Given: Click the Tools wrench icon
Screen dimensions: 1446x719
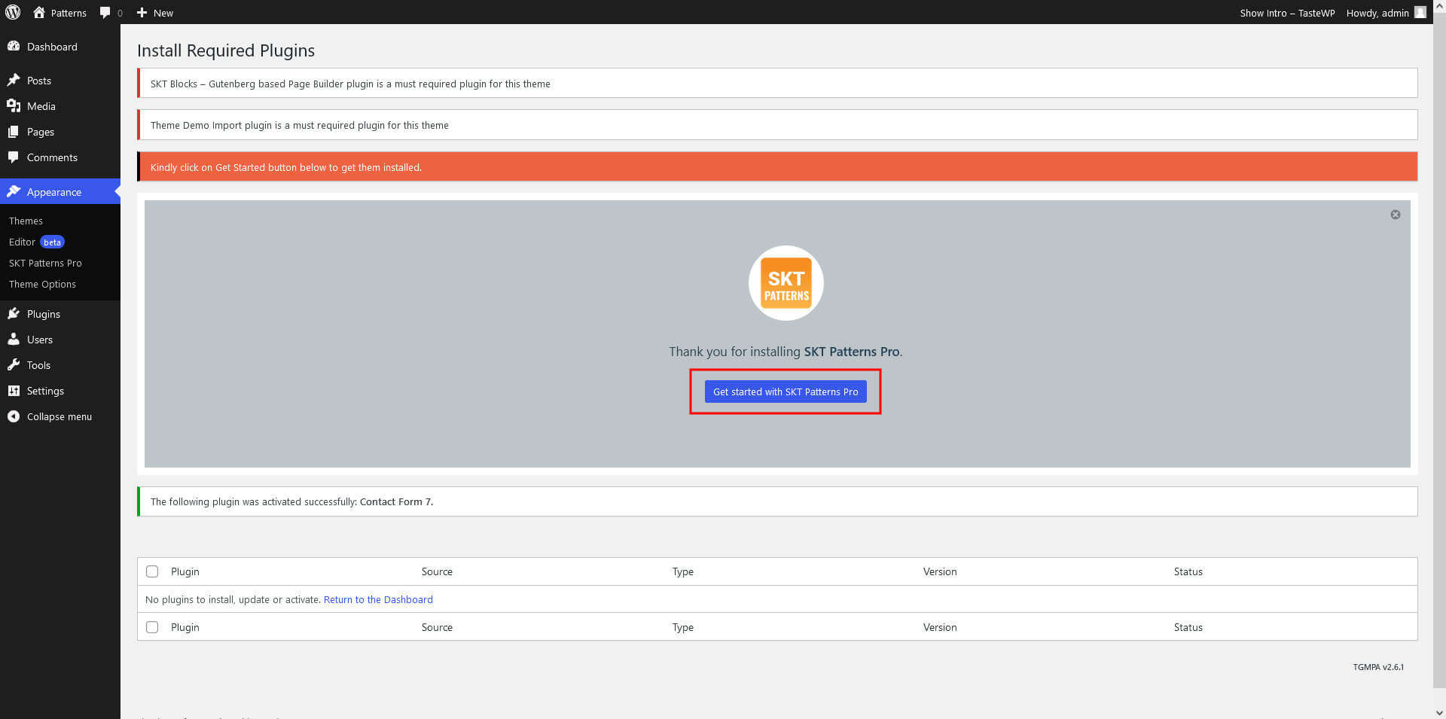Looking at the screenshot, I should pos(14,364).
